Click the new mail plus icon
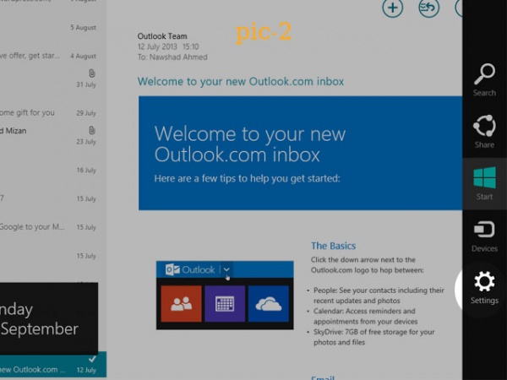This screenshot has height=380, width=507. click(x=392, y=8)
